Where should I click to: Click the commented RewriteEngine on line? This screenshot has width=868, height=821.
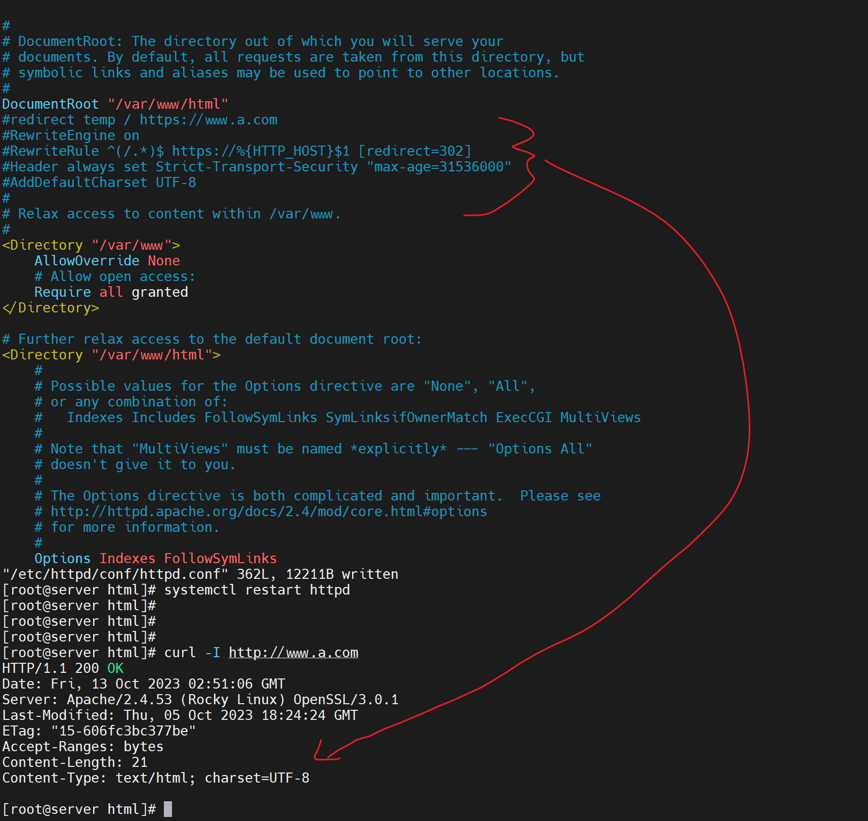pyautogui.click(x=71, y=135)
